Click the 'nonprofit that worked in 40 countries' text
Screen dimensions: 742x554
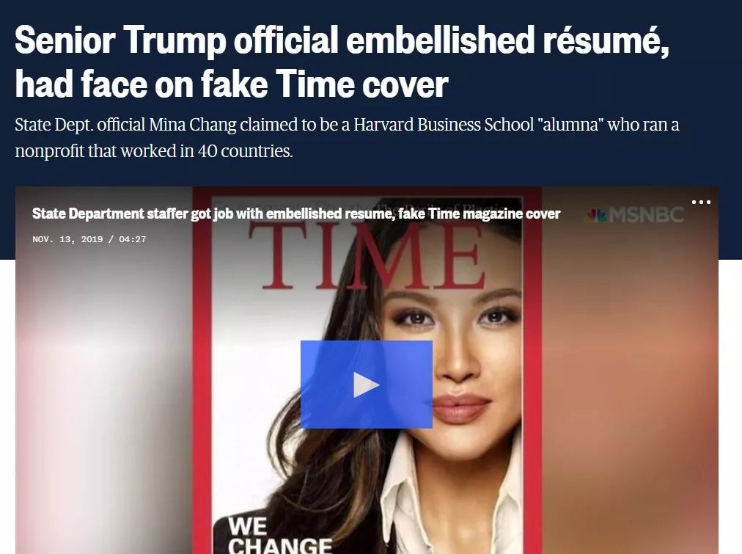click(x=154, y=151)
